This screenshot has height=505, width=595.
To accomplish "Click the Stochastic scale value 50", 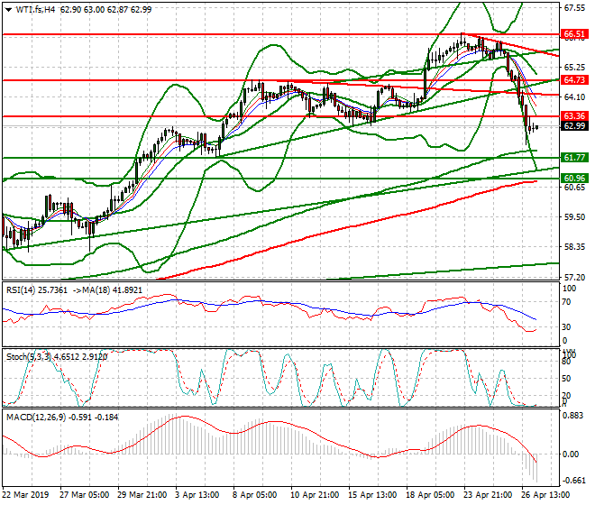I will tap(566, 379).
